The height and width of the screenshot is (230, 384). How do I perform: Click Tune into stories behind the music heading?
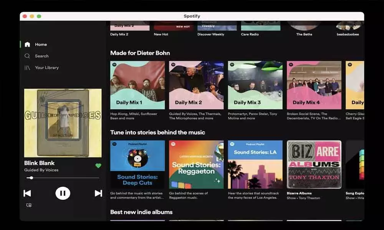[157, 133]
